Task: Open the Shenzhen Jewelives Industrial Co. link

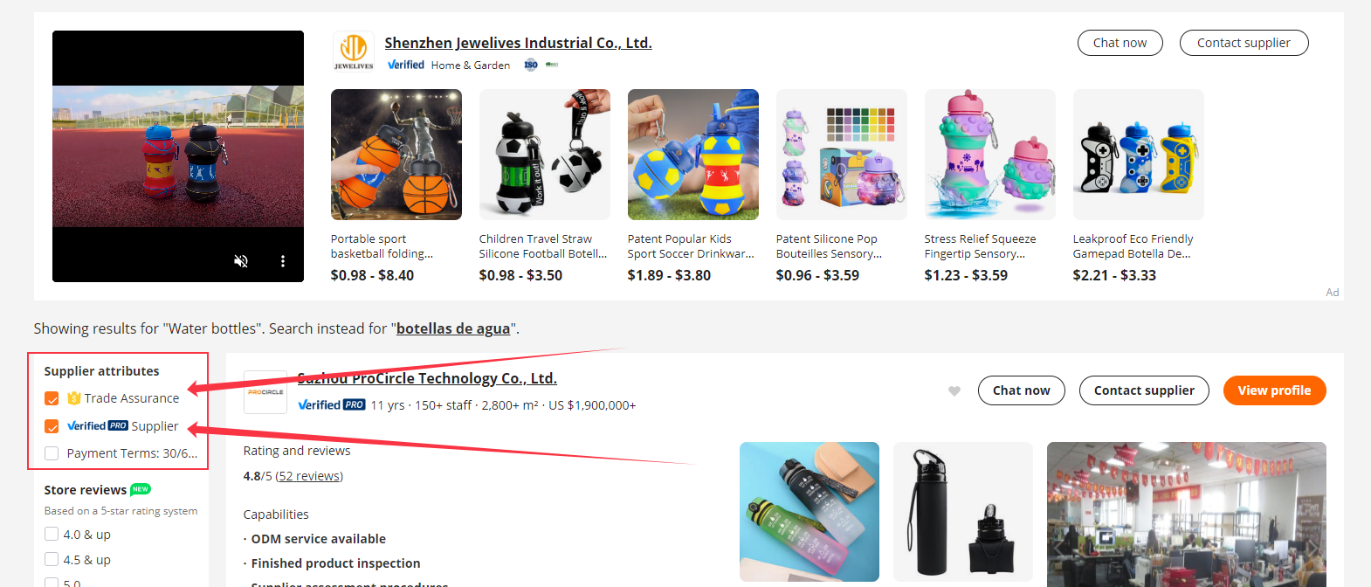Action: click(518, 43)
